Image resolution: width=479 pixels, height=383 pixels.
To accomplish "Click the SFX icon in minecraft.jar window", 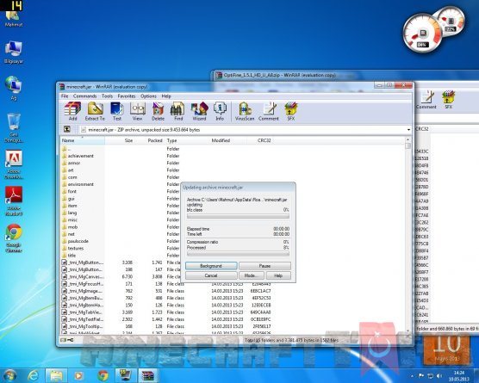I will tap(291, 111).
